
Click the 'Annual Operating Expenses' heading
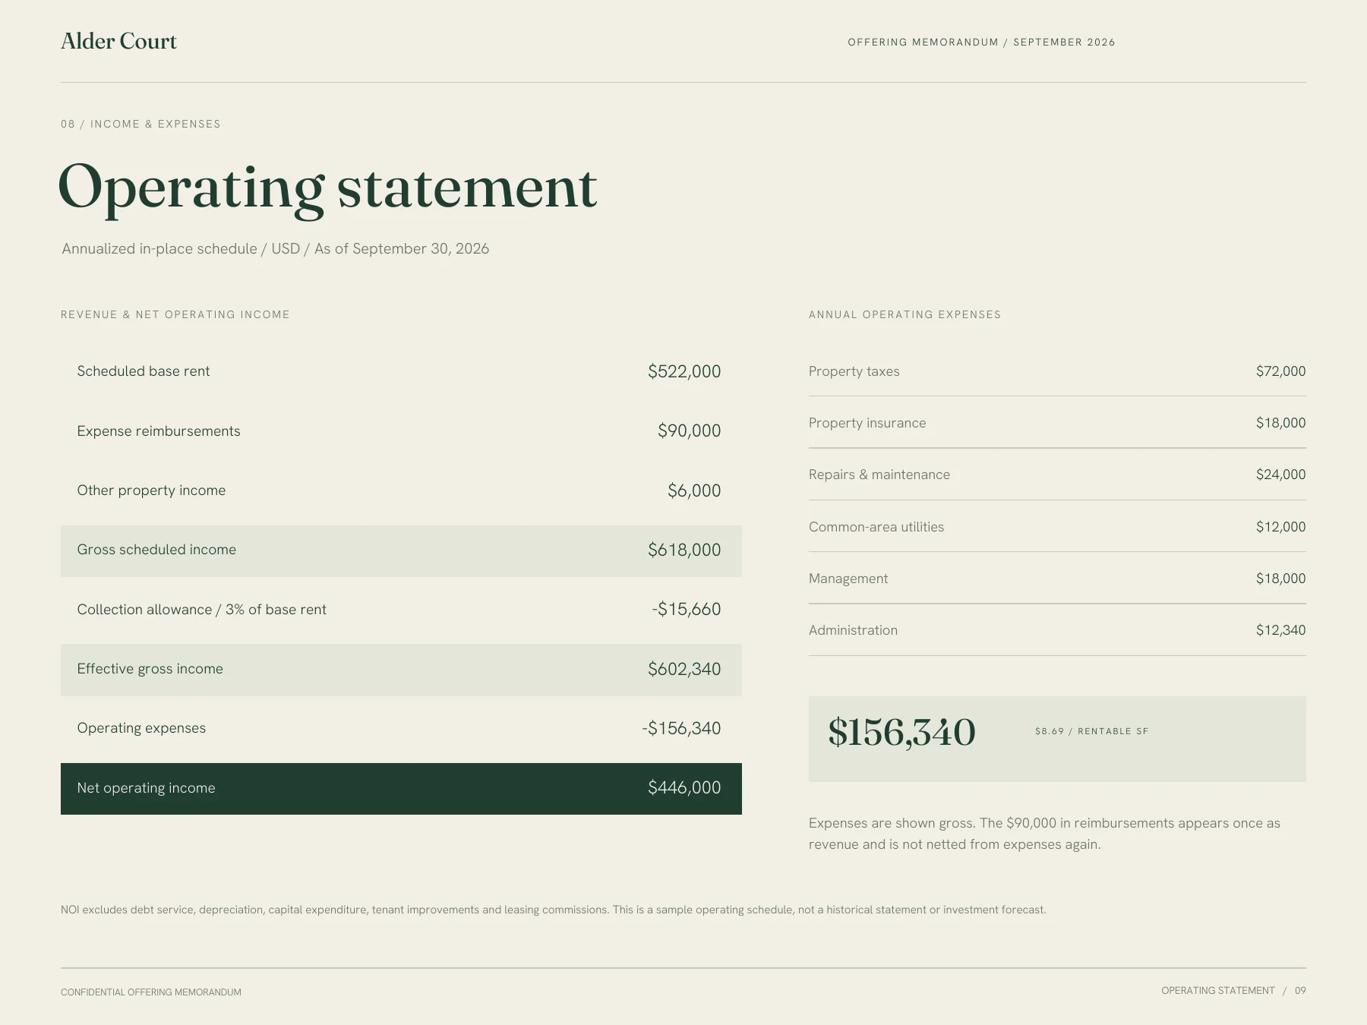[x=904, y=314]
